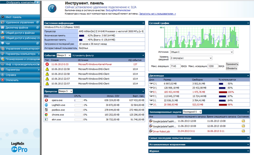Screen dimensions: 254x155
Task: Open the Уровень сведений 2 секунд(ы) dropdown
Action: (x=191, y=58)
